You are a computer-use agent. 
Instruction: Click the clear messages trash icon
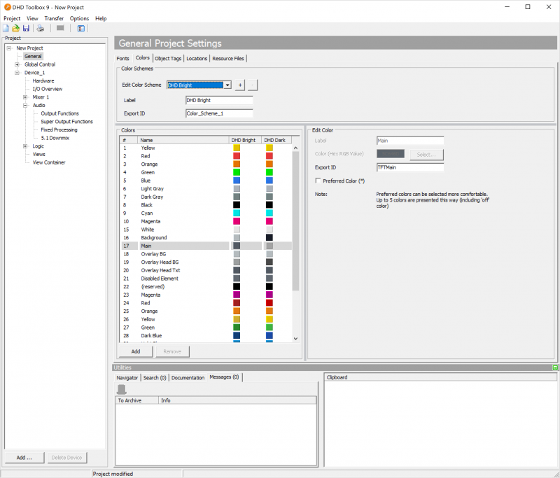click(122, 389)
